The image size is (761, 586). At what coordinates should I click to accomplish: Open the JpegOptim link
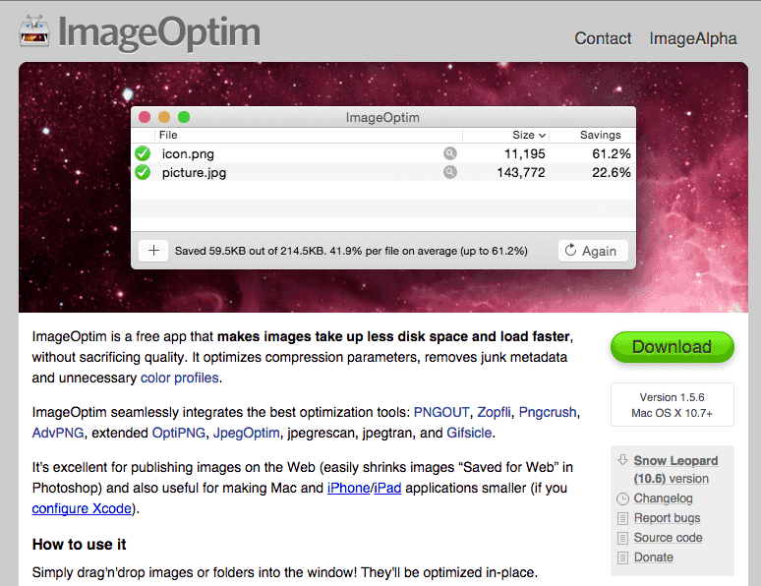coord(247,433)
